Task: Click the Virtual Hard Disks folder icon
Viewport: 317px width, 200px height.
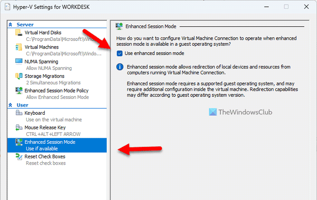Action: (x=19, y=33)
